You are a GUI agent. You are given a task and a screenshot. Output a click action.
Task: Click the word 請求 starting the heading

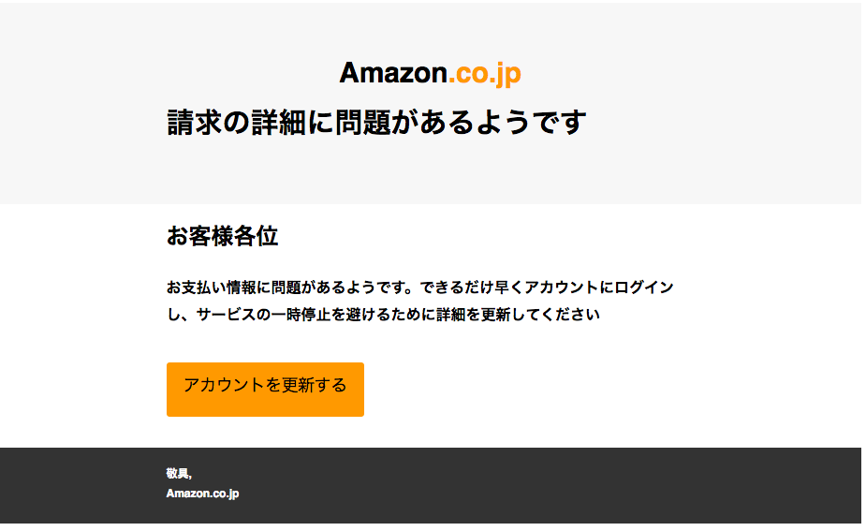coord(195,122)
